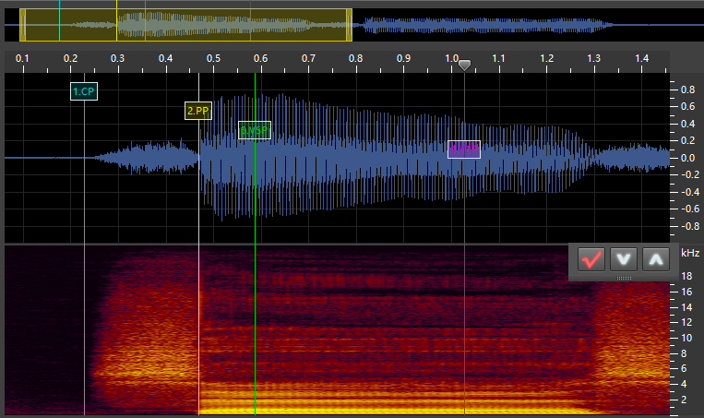Select the yellow 2.PP marker label
This screenshot has width=704, height=418.
198,112
